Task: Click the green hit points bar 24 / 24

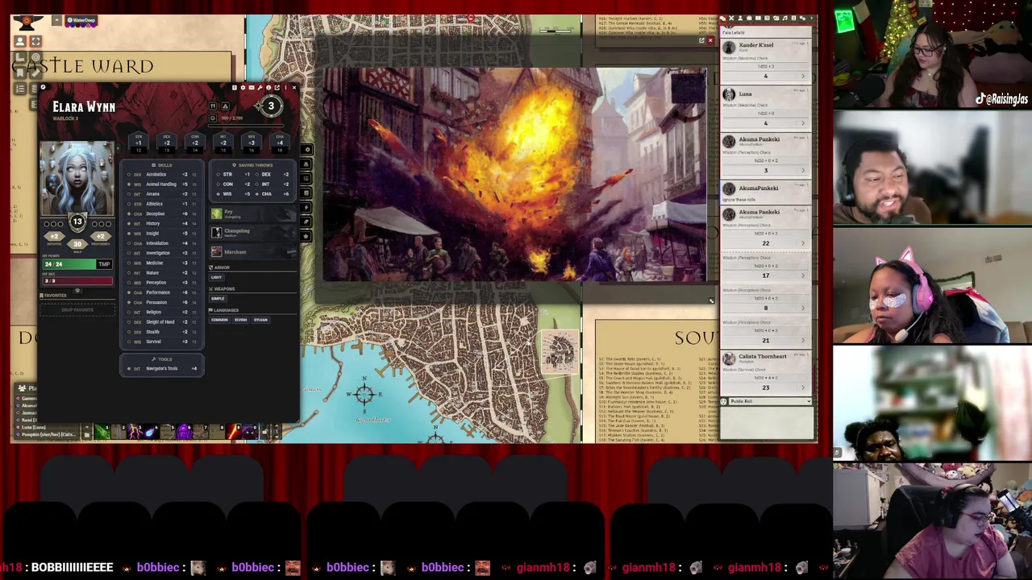Action: (69, 264)
